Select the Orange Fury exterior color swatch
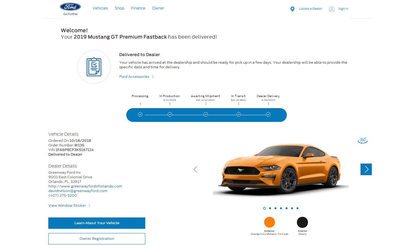Image resolution: width=418 pixels, height=249 pixels. click(269, 222)
